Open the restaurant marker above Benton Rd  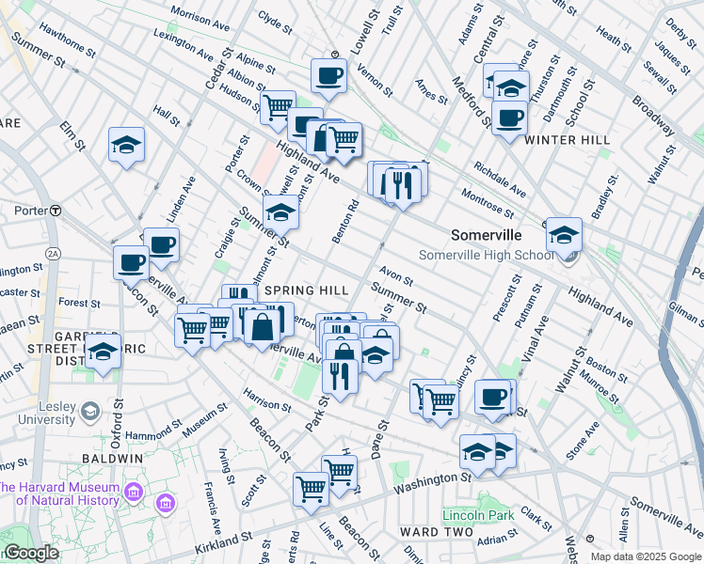[x=403, y=185]
